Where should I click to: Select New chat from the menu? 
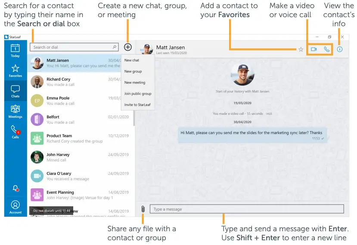pos(132,60)
